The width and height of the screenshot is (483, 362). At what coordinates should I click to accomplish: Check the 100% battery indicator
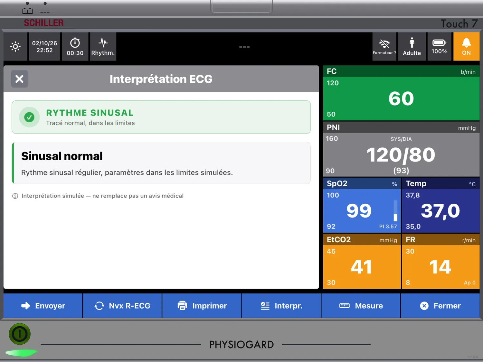(440, 47)
